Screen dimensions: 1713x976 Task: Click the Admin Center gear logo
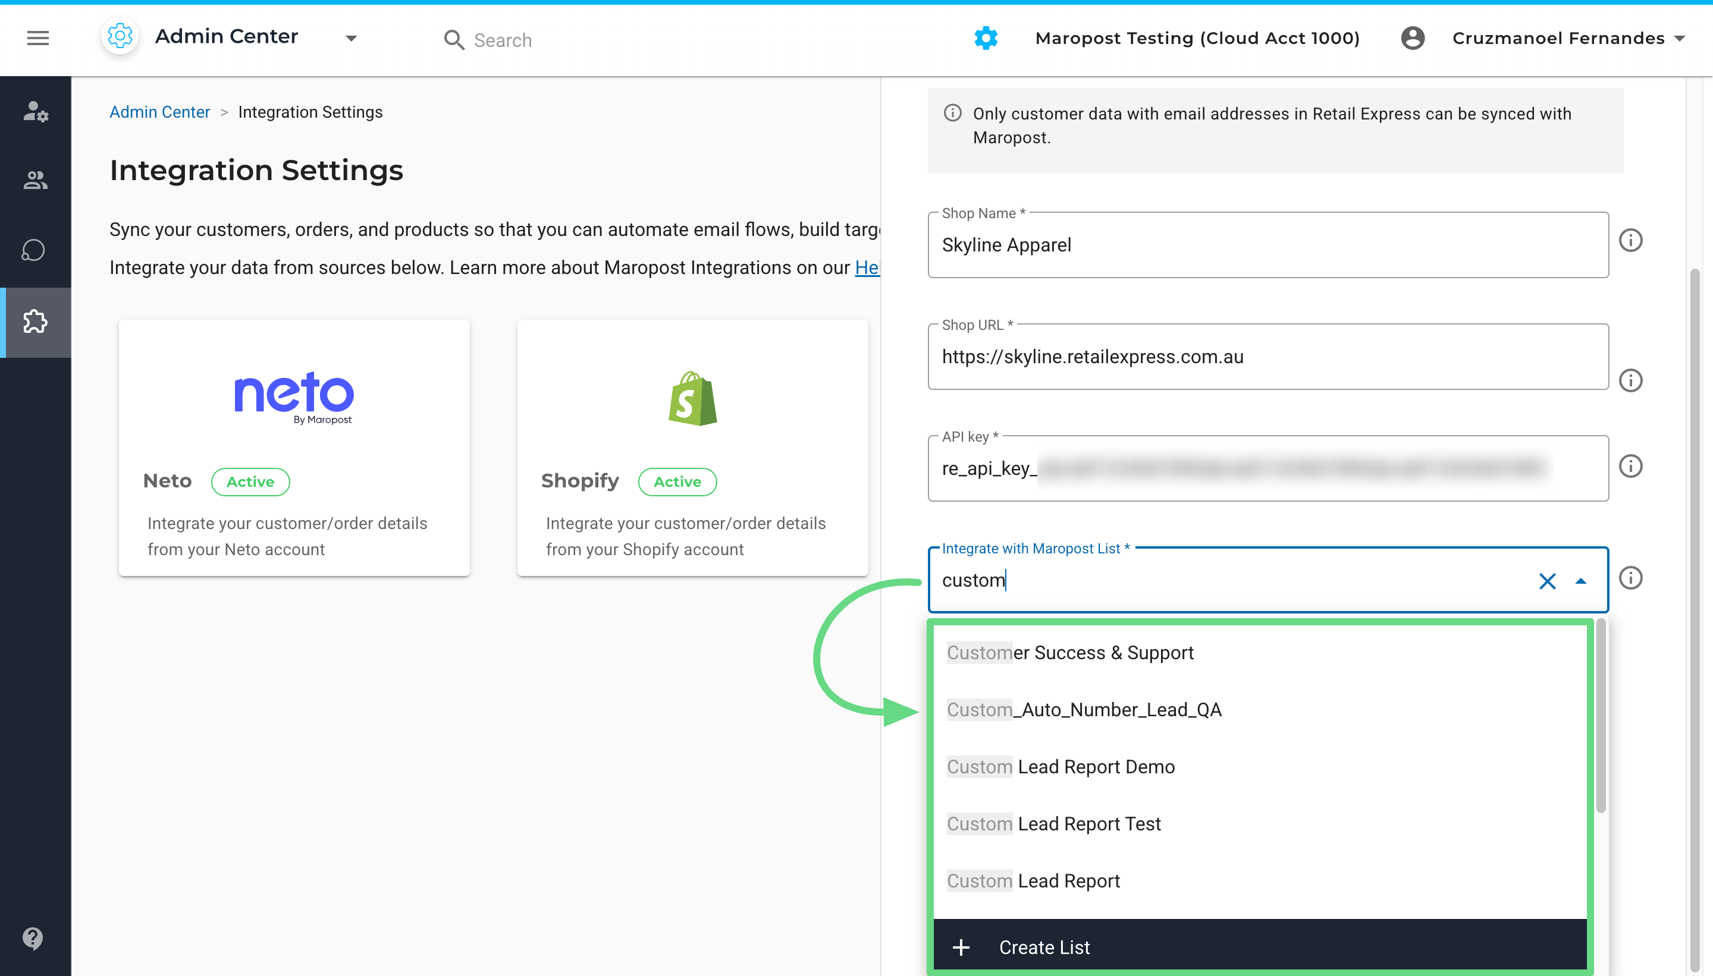pos(120,37)
